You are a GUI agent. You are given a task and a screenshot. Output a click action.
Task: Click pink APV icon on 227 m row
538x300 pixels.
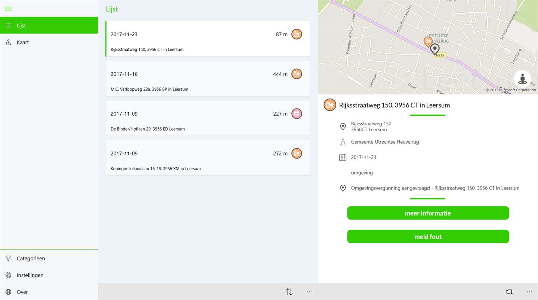click(297, 113)
